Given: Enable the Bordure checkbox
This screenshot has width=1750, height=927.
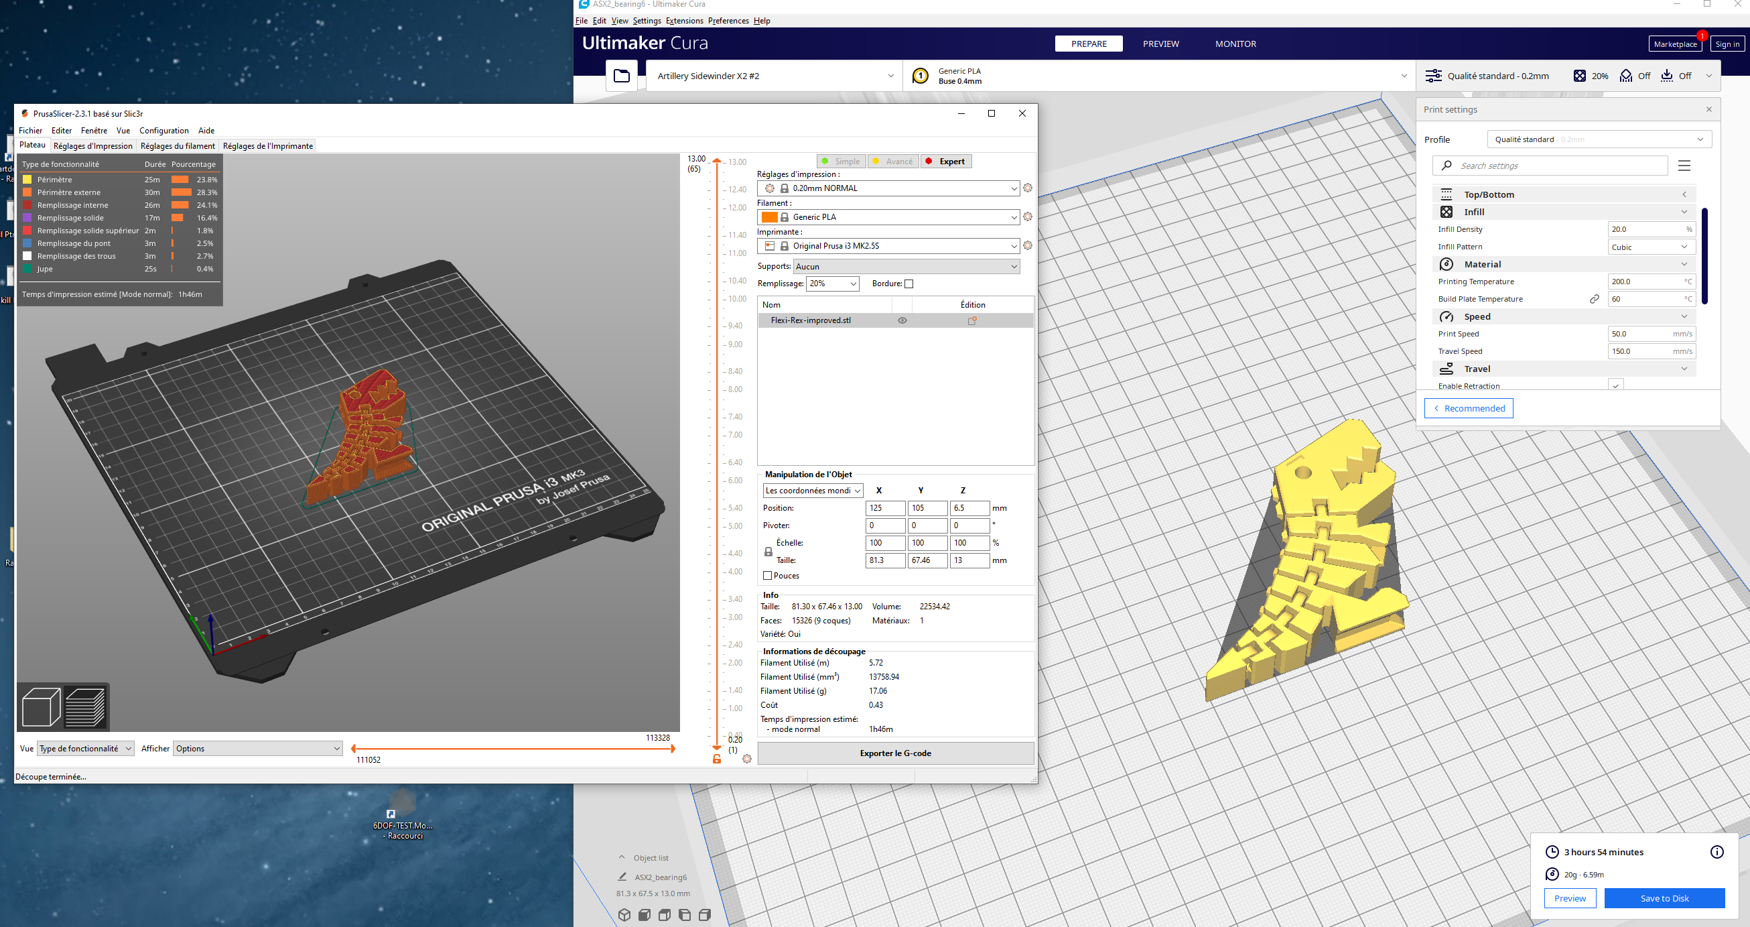Looking at the screenshot, I should tap(909, 284).
